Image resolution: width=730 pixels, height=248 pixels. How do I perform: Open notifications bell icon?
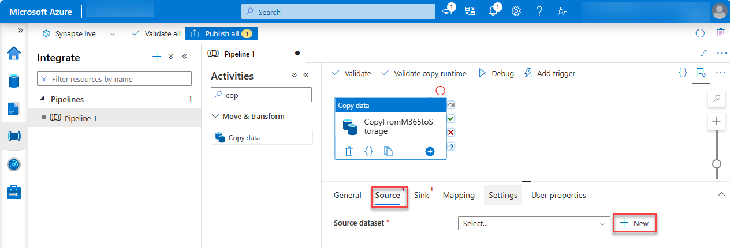tap(493, 11)
